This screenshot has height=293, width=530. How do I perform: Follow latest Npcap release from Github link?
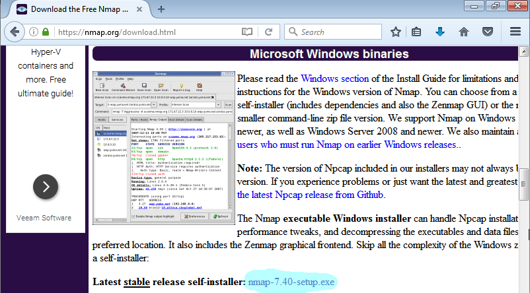click(x=311, y=195)
